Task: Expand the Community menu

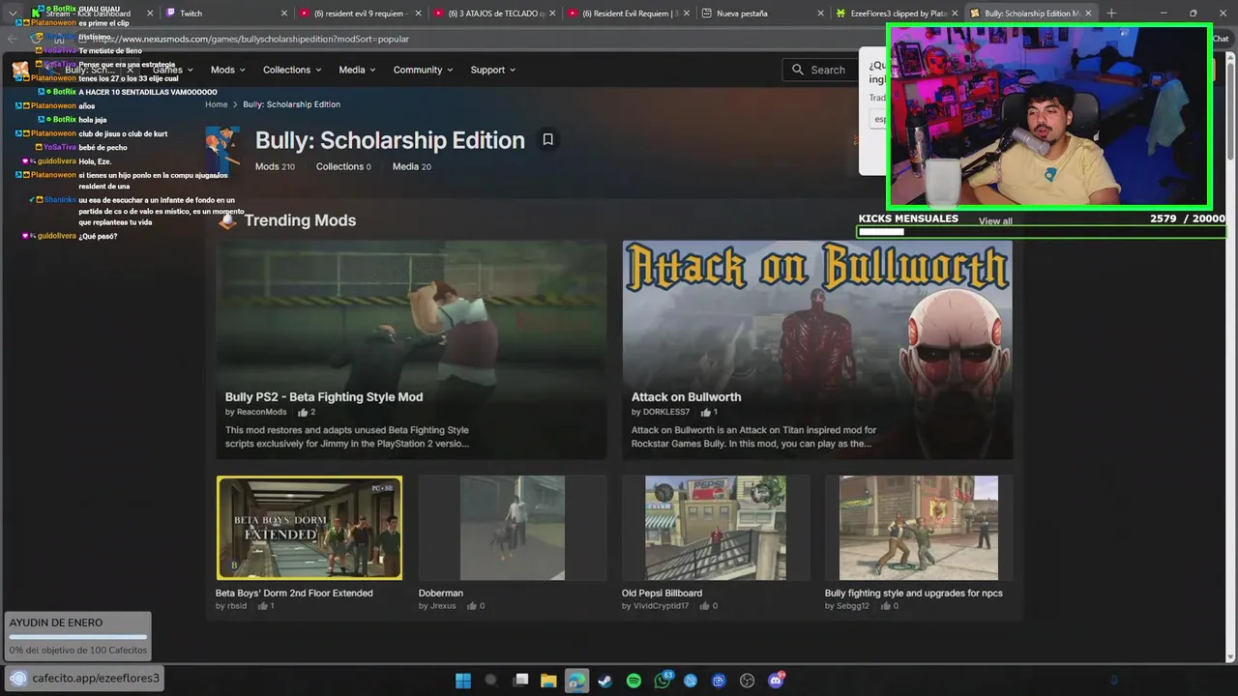Action: click(x=424, y=70)
